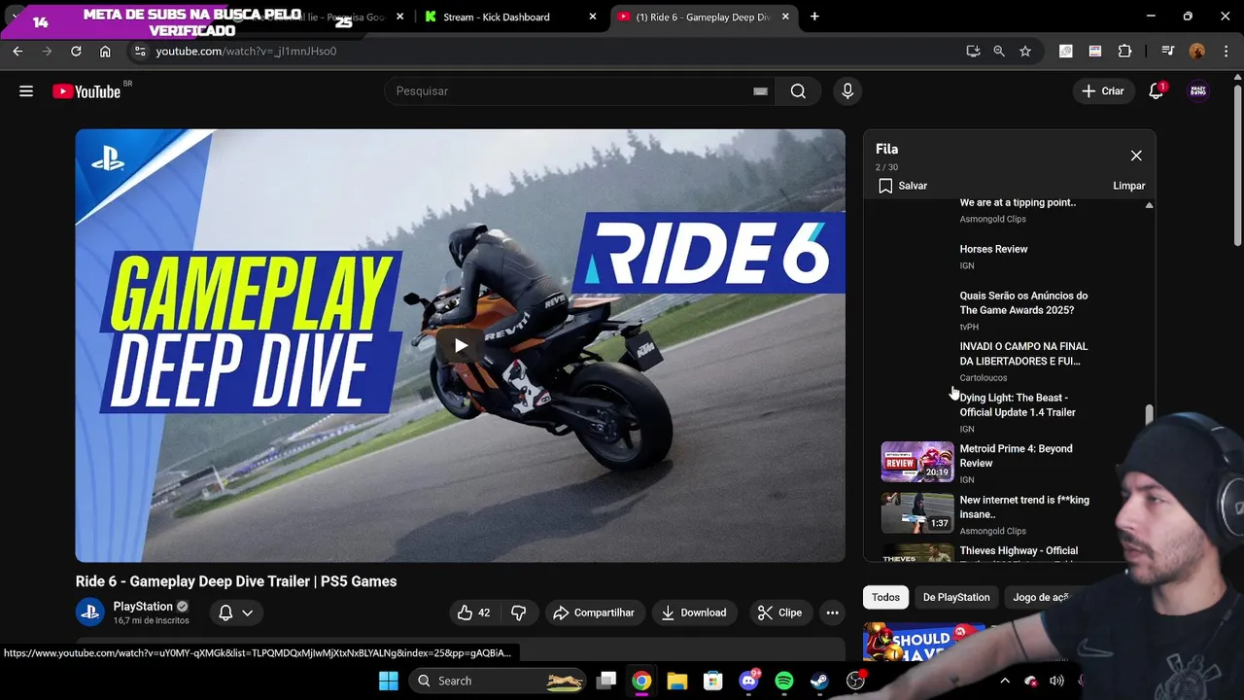Open Chrome three-dot menu
The image size is (1244, 700).
tap(1226, 52)
